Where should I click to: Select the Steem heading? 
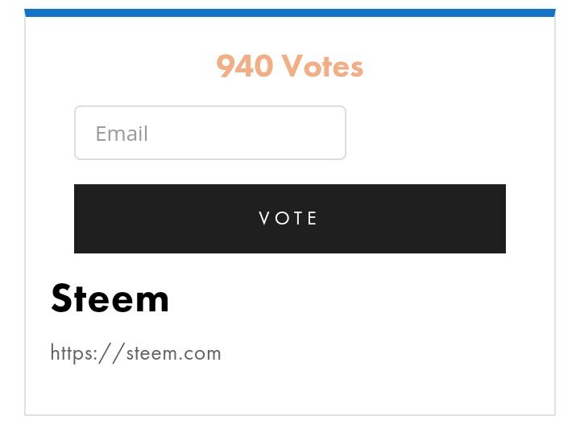tap(110, 299)
